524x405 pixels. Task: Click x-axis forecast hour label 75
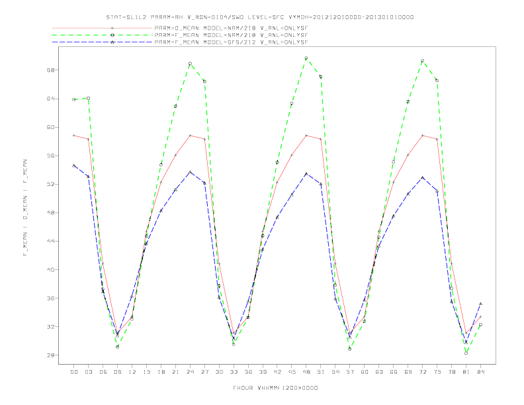coord(437,372)
